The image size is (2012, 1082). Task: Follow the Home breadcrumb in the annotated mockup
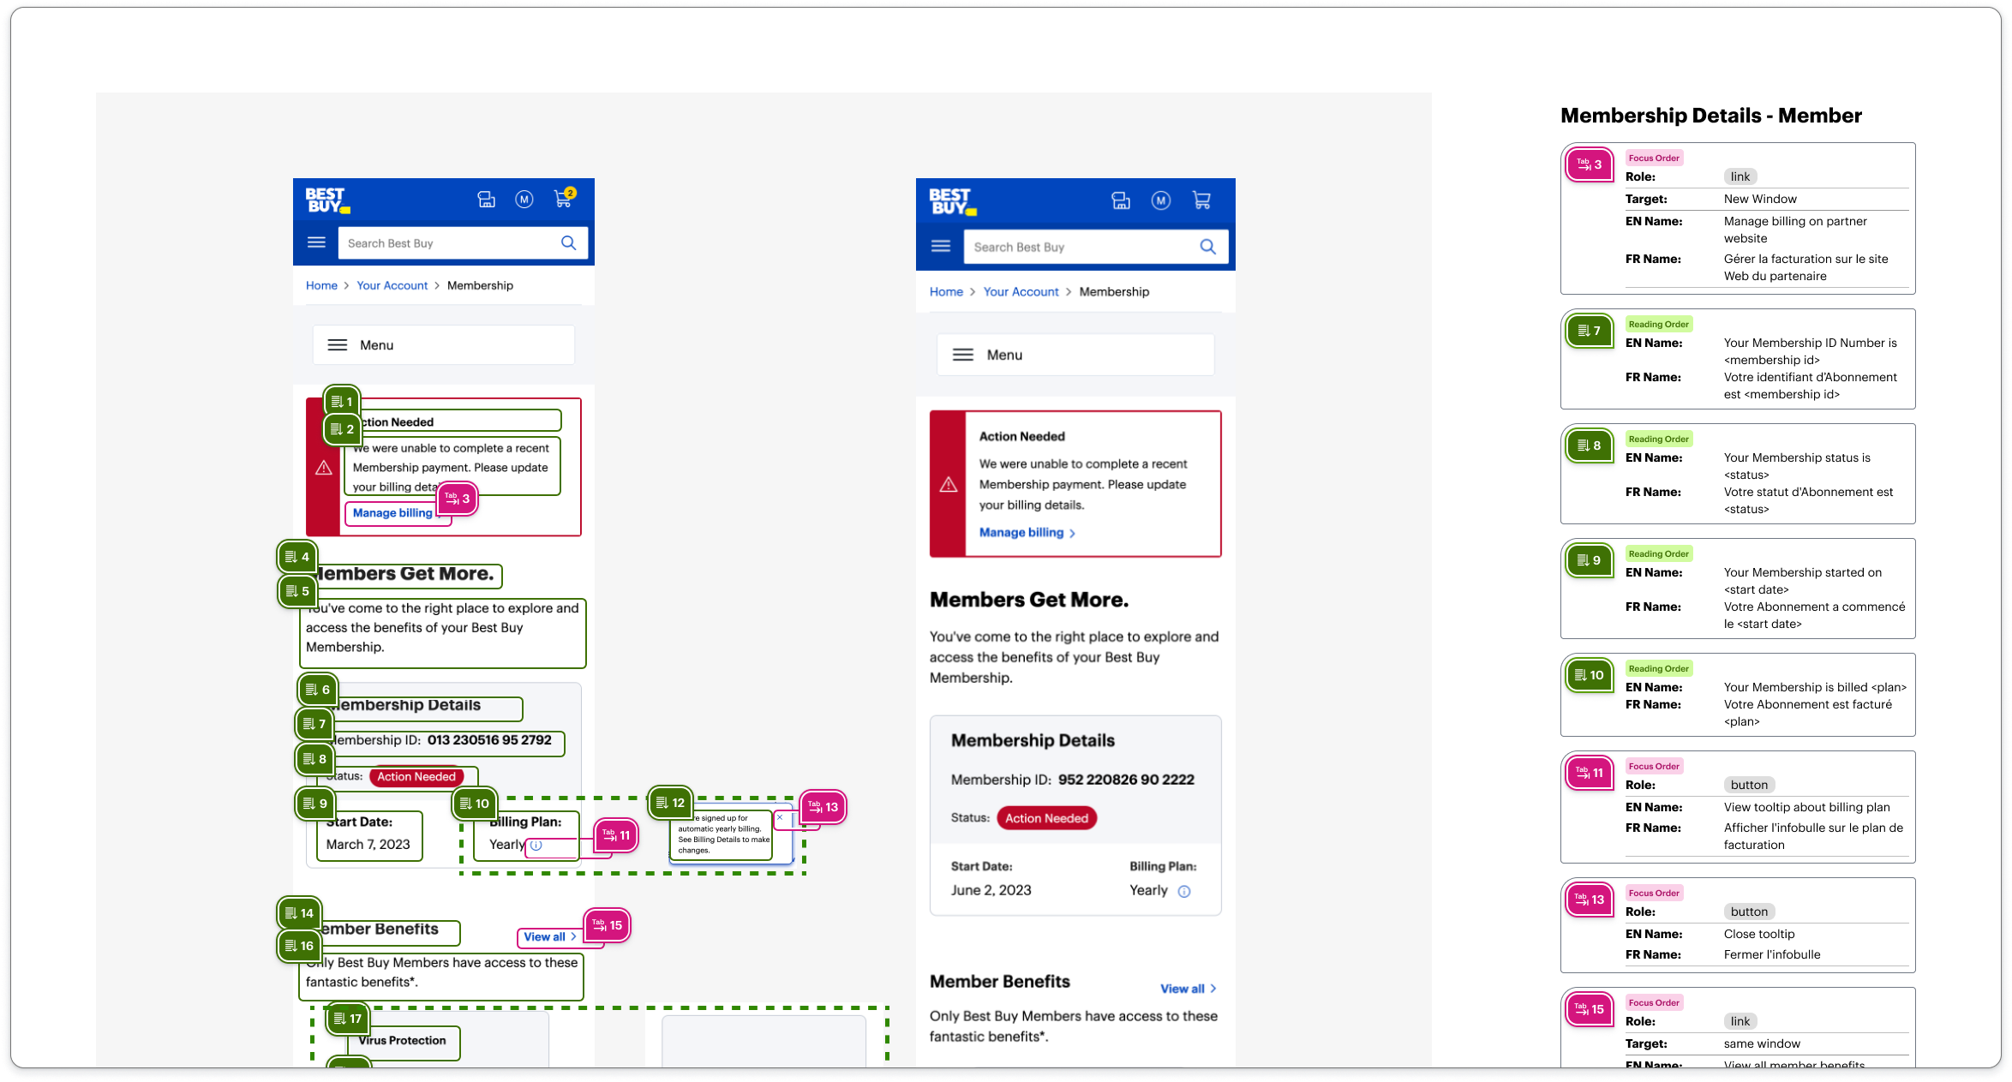(x=321, y=285)
